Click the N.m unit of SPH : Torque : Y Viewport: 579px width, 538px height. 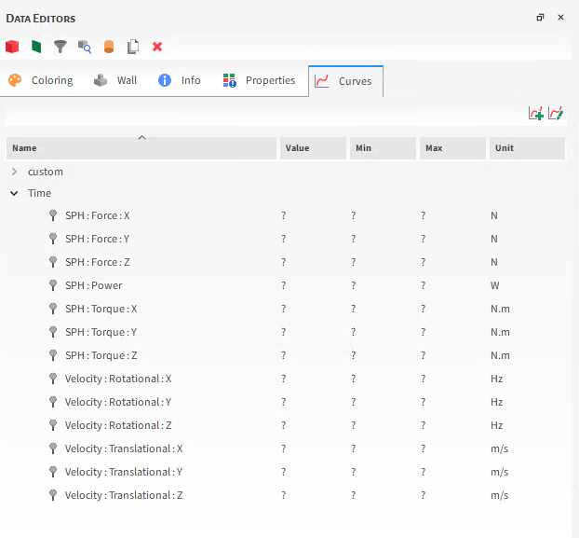[x=500, y=332]
